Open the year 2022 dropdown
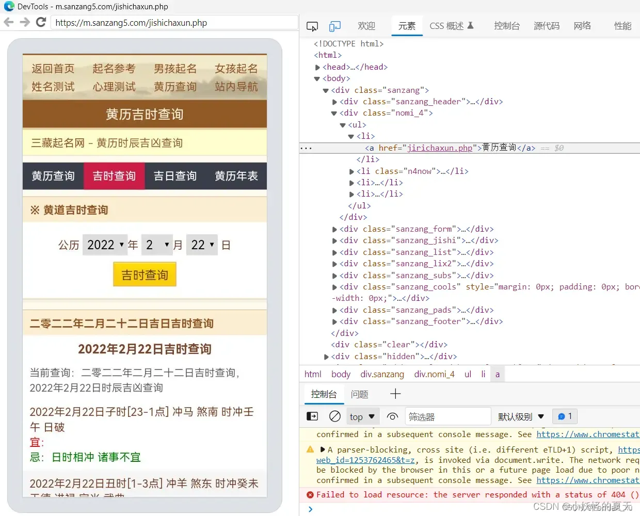This screenshot has height=516, width=640. click(x=105, y=245)
